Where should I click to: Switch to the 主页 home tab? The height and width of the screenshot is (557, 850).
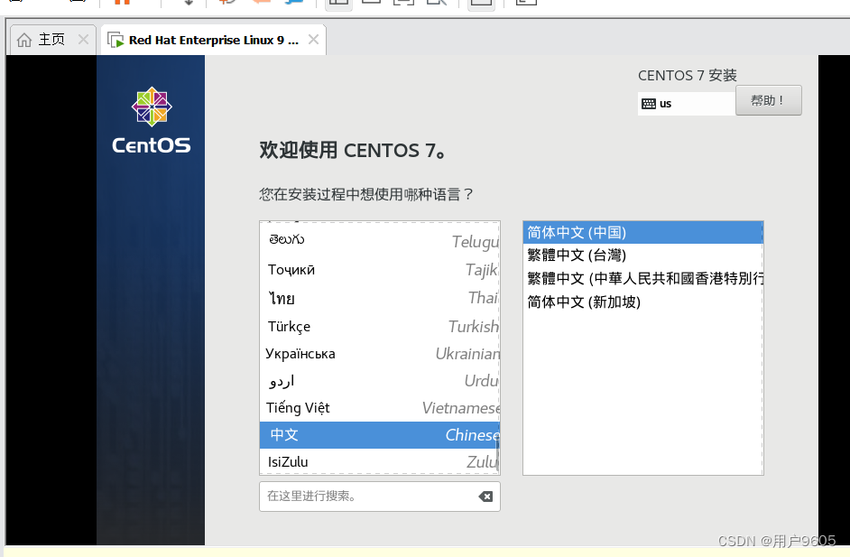[52, 40]
